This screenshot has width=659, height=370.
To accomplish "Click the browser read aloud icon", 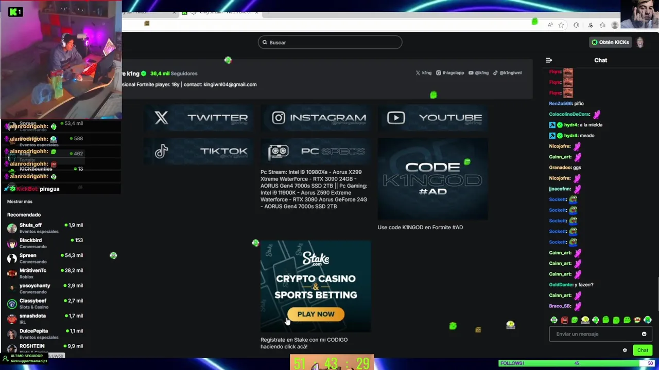I will 550,25.
